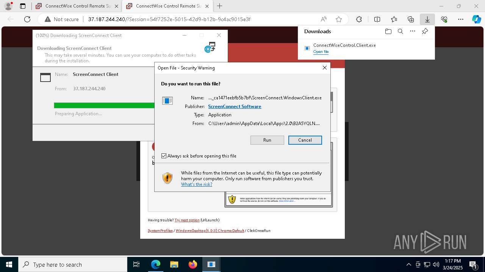This screenshot has width=485, height=272.
Task: Click the browser address bar URL
Action: (x=169, y=19)
